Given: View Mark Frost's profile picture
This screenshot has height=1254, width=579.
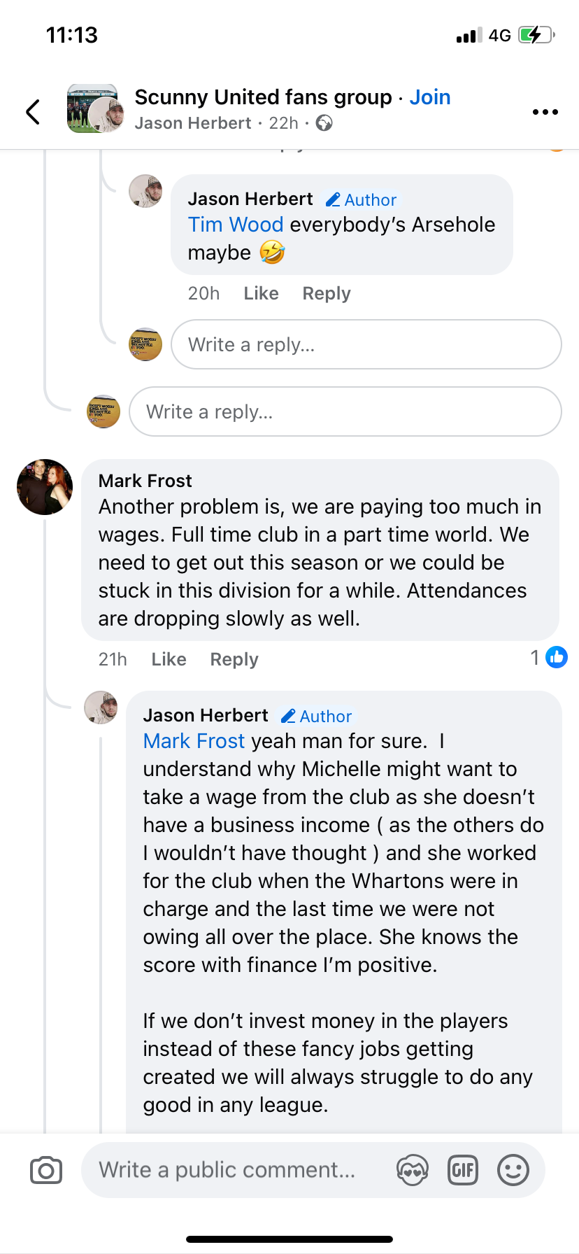Looking at the screenshot, I should 45,487.
